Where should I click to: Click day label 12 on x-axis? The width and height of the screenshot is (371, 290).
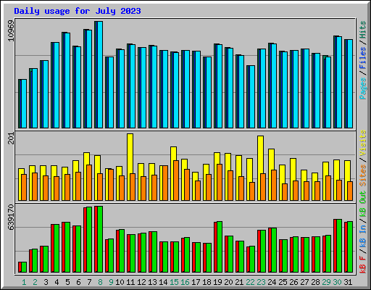pos(141,282)
